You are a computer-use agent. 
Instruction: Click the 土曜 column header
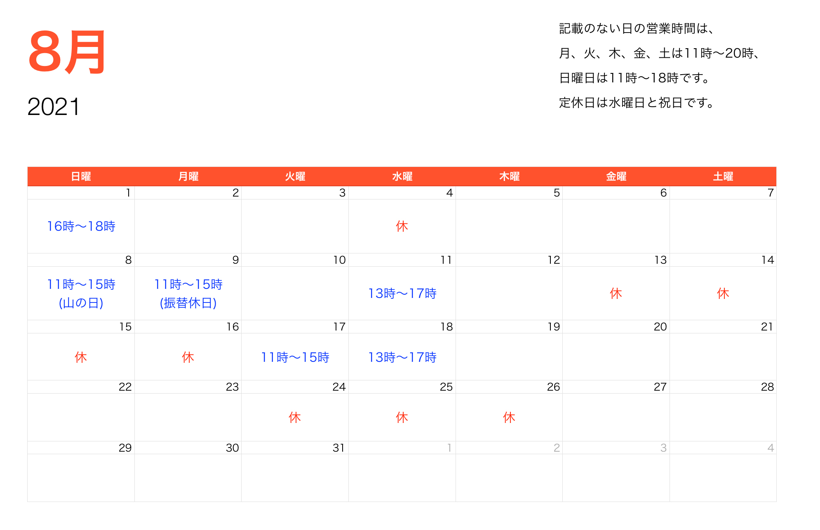pyautogui.click(x=723, y=176)
